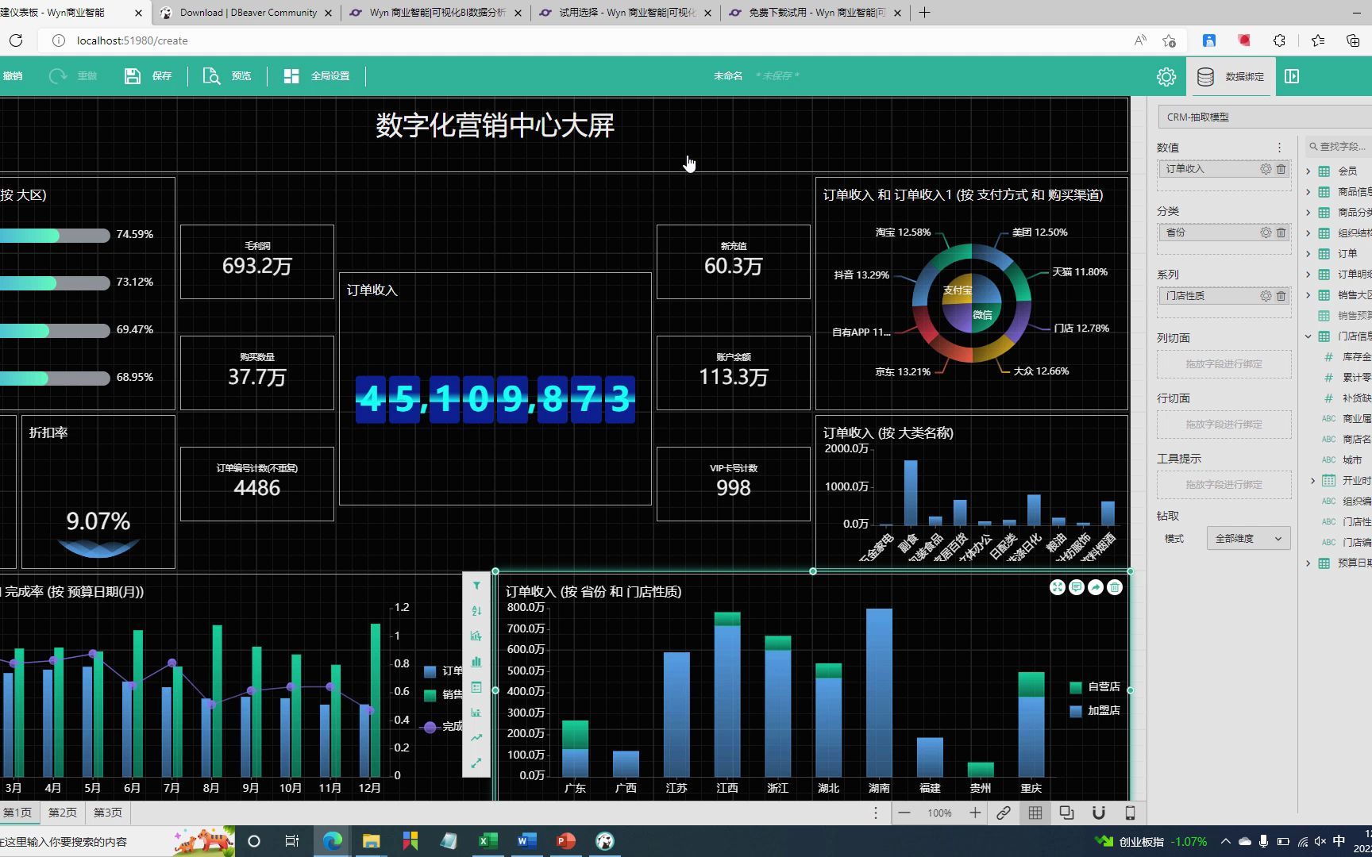Click the 查找字段 search field
The height and width of the screenshot is (857, 1372).
(1339, 147)
